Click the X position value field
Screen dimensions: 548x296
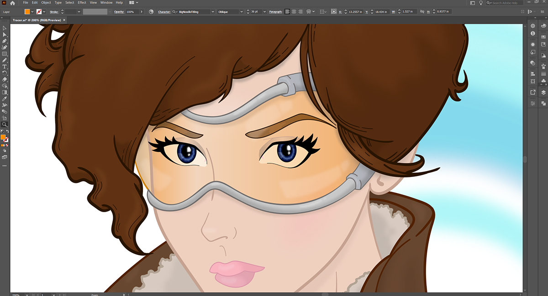[x=357, y=11]
